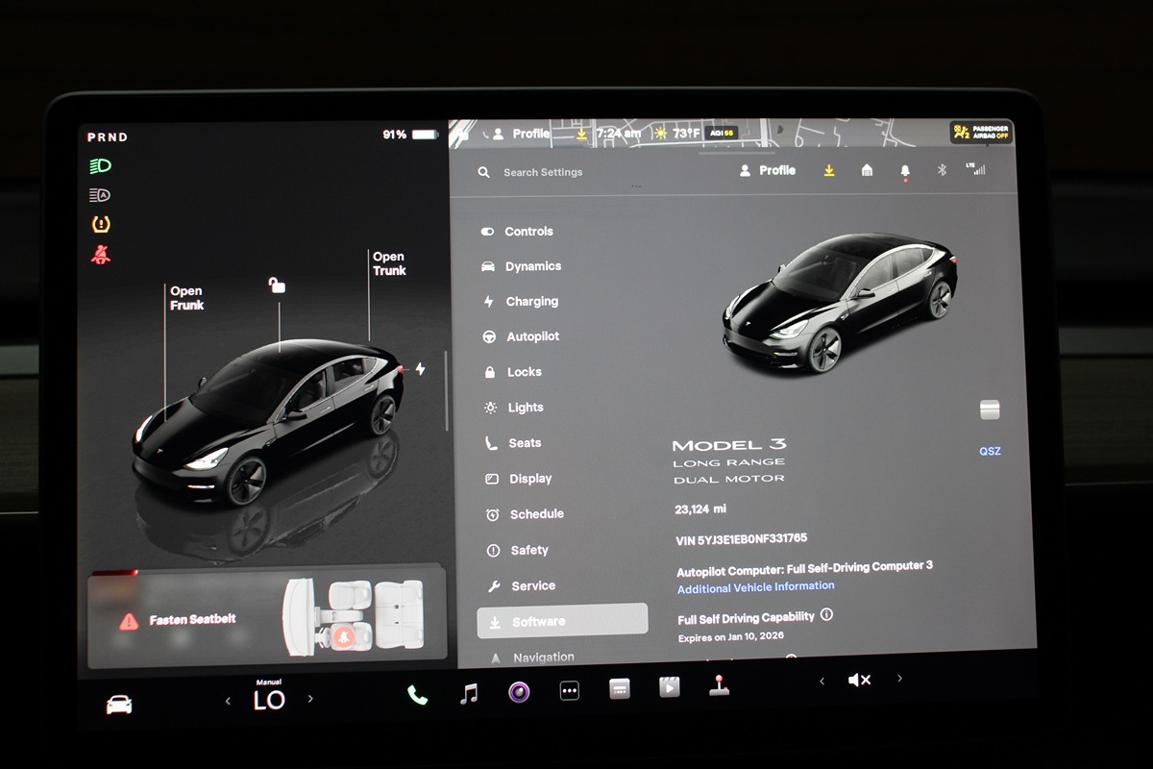The width and height of the screenshot is (1153, 769).
Task: Toggle the headlights indicator icon
Action: tap(100, 165)
